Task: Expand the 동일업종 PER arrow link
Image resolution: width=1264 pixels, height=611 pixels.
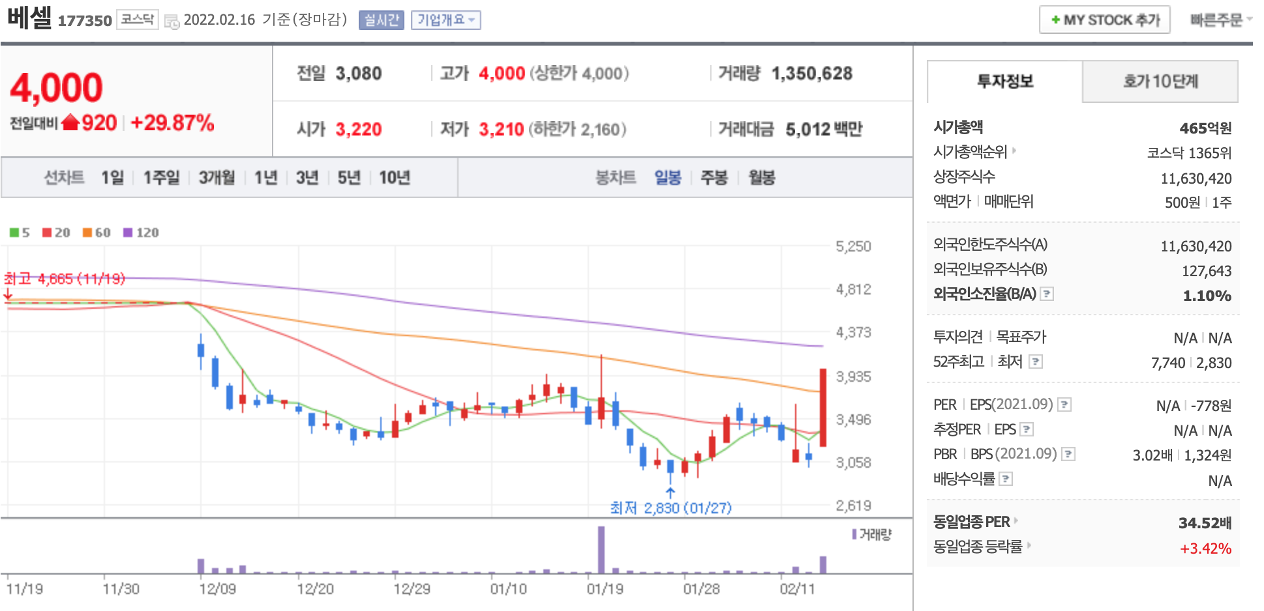Action: tap(1016, 520)
